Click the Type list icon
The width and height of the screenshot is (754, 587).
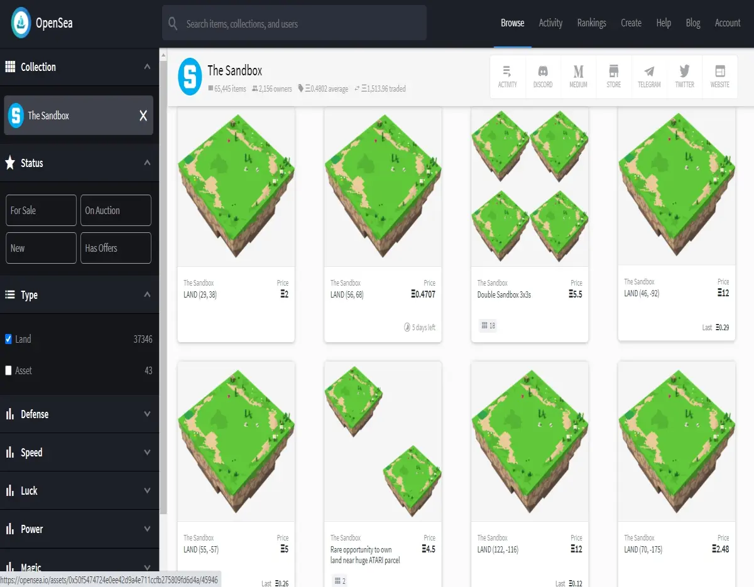point(10,295)
